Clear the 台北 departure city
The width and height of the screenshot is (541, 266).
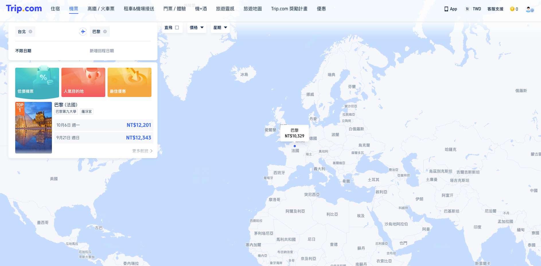(x=30, y=32)
